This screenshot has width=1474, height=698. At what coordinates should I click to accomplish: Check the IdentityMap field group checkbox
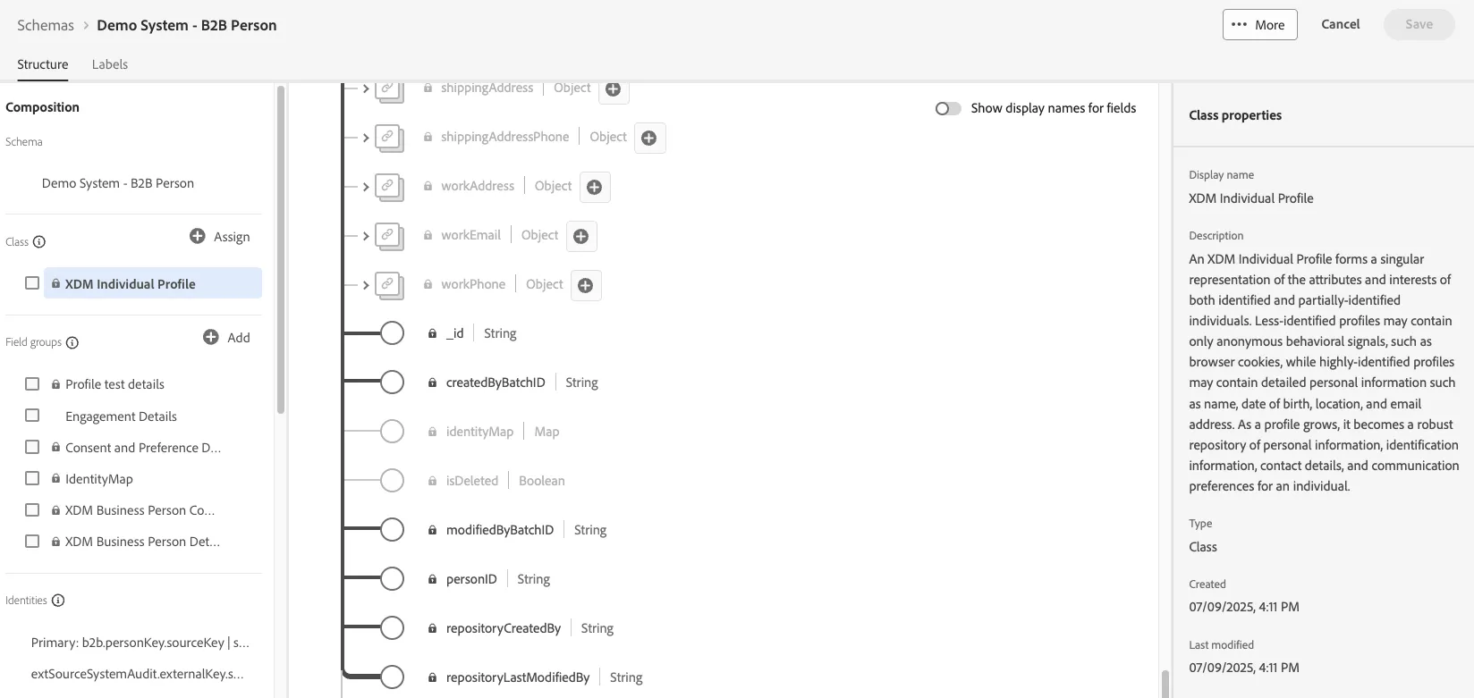32,478
